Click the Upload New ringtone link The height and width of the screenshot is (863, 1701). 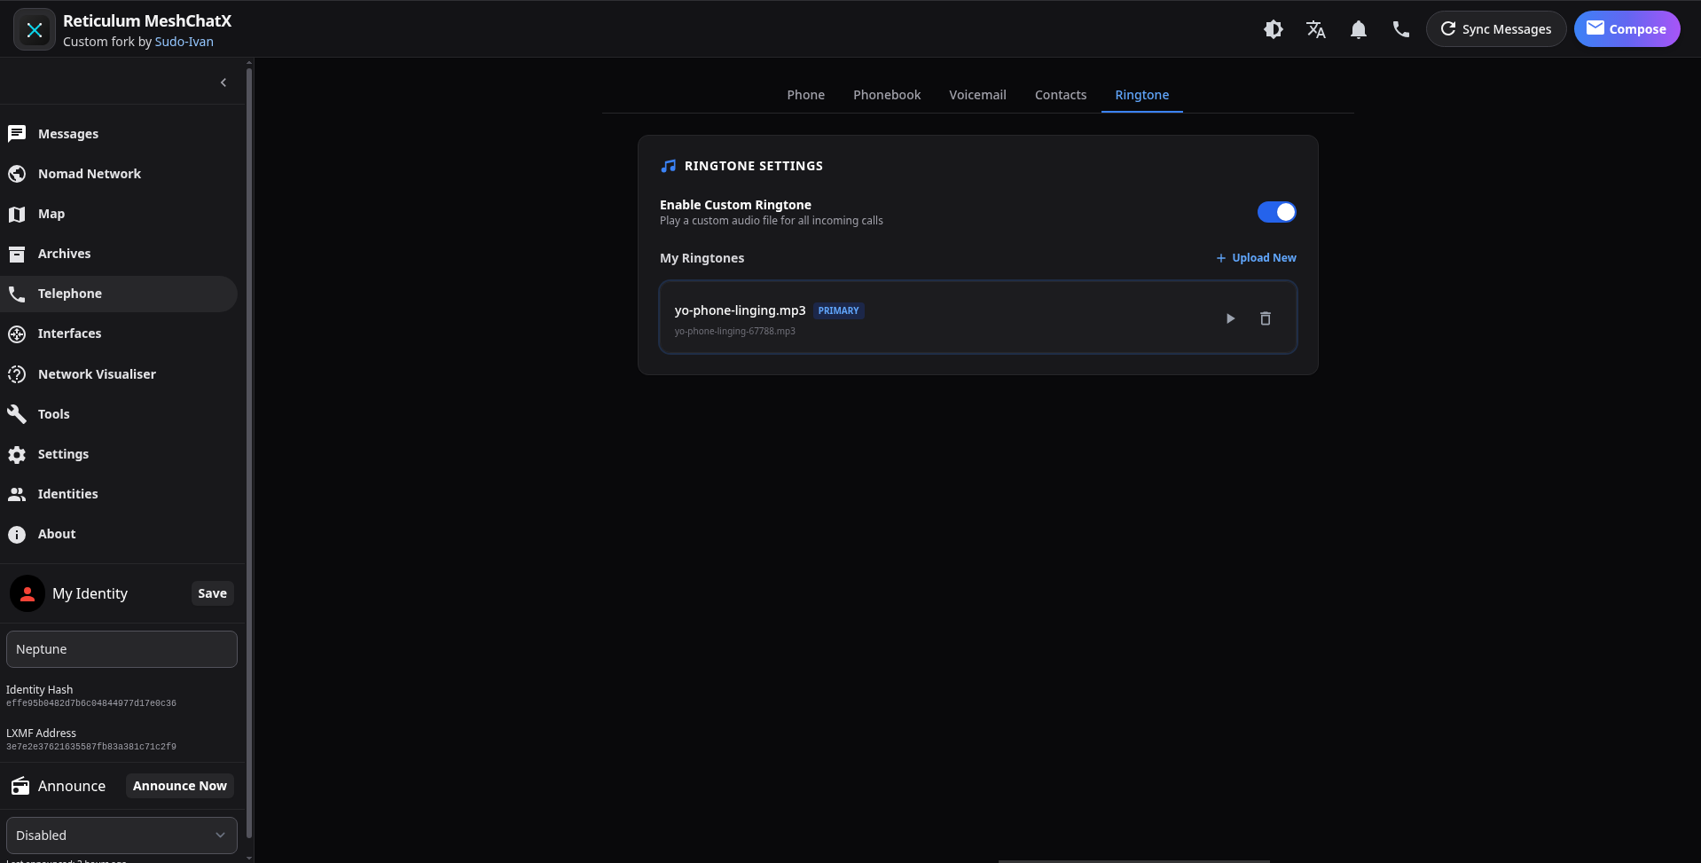click(x=1256, y=258)
